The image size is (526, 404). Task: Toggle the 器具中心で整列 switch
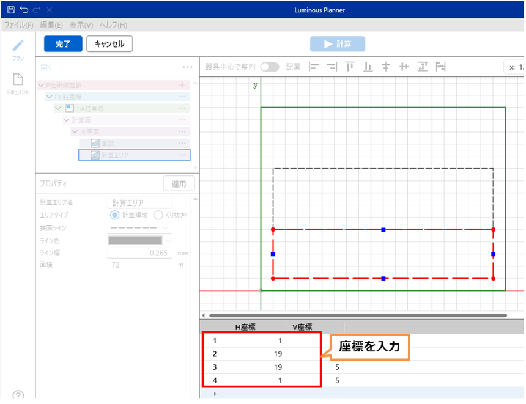[269, 67]
